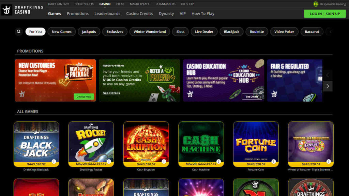Open the VIP tab
349x196 pixels.
(x=183, y=14)
